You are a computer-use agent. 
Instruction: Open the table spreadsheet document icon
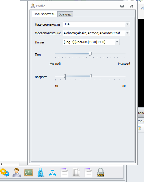tap(76, 172)
